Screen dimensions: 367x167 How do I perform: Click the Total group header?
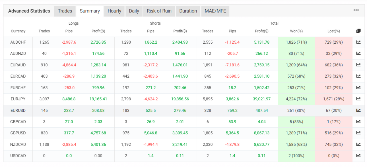[274, 23]
